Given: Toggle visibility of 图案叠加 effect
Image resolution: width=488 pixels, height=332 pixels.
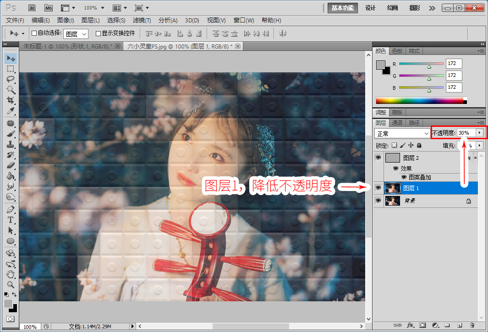Looking at the screenshot, I should tap(404, 177).
